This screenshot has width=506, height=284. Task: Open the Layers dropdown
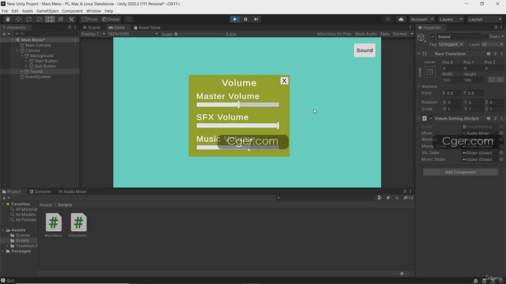click(450, 20)
